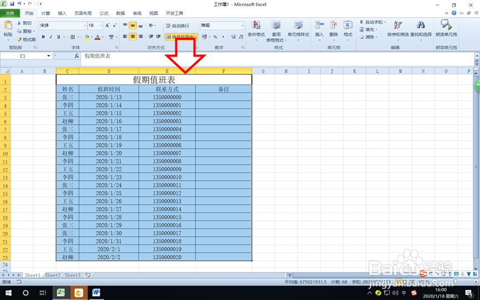Image resolution: width=480 pixels, height=300 pixels.
Task: Apply the red font color A
Action: pos(97,37)
